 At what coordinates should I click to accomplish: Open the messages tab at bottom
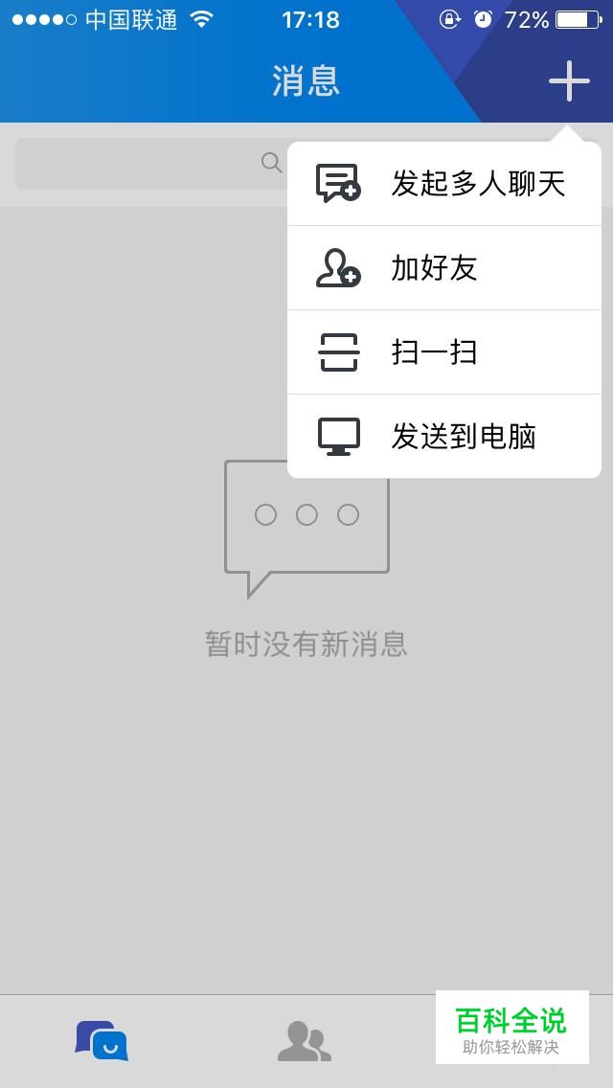[x=102, y=1040]
